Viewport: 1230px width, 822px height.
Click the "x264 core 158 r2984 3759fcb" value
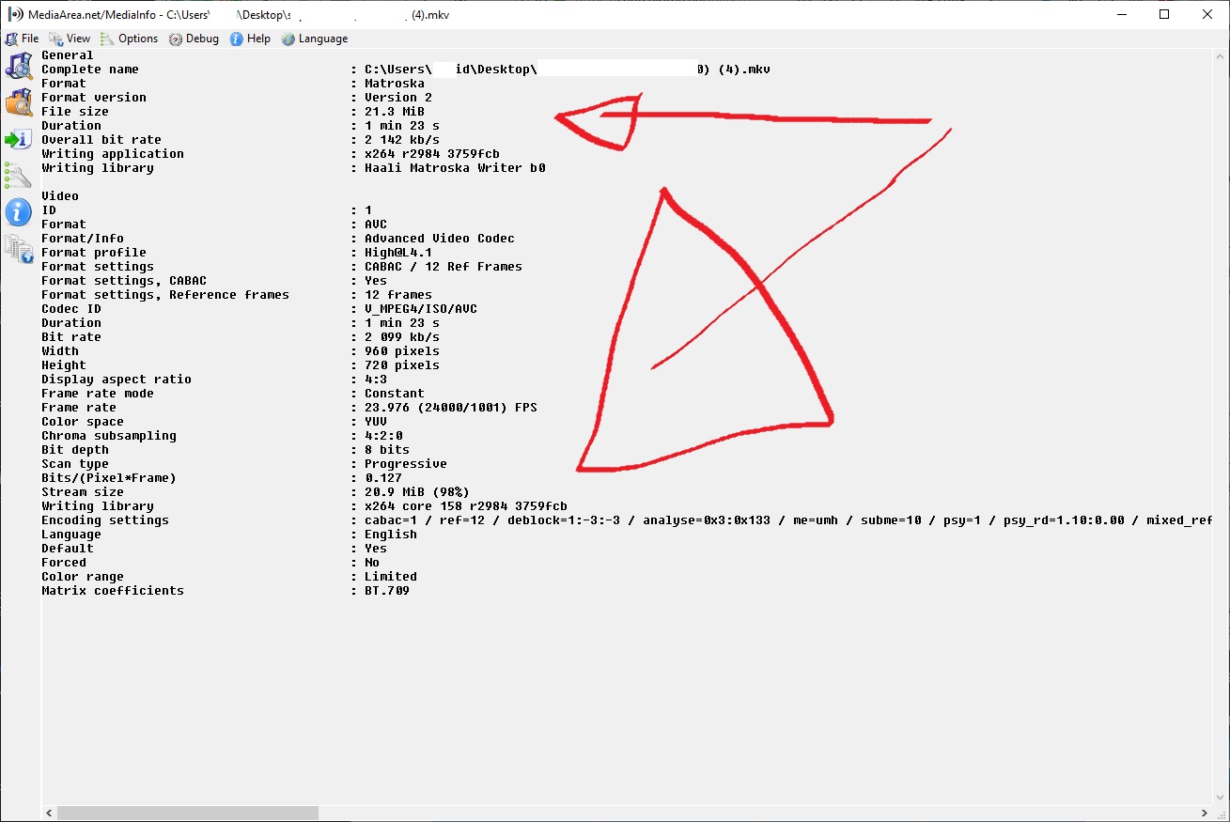[x=466, y=506]
